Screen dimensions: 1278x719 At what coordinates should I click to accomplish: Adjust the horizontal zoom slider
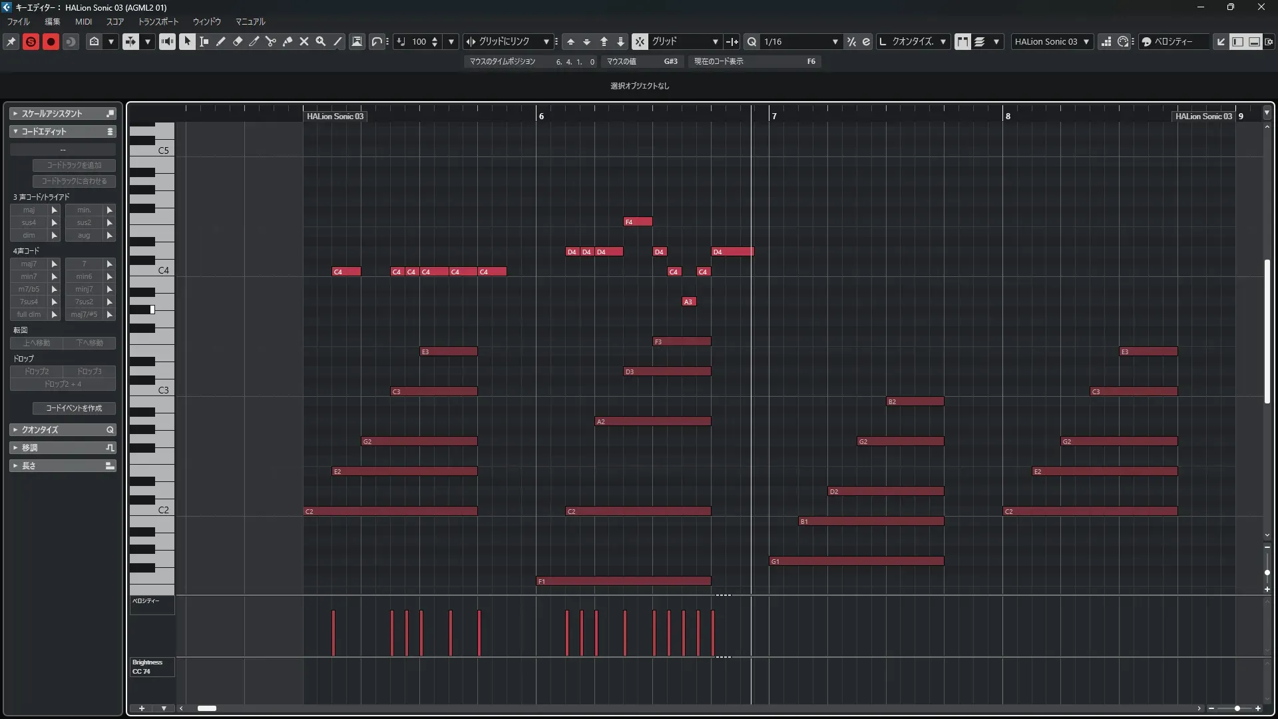(x=1237, y=708)
